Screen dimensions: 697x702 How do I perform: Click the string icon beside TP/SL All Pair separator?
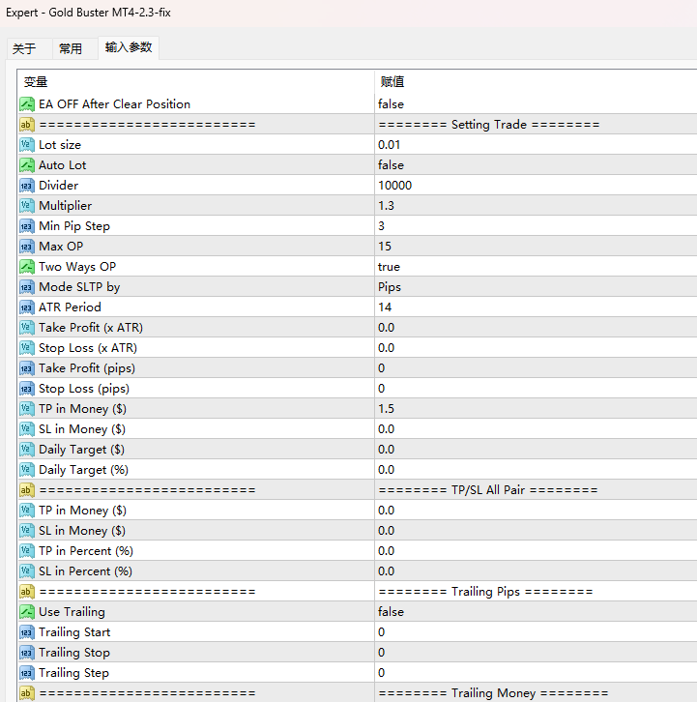(x=27, y=490)
